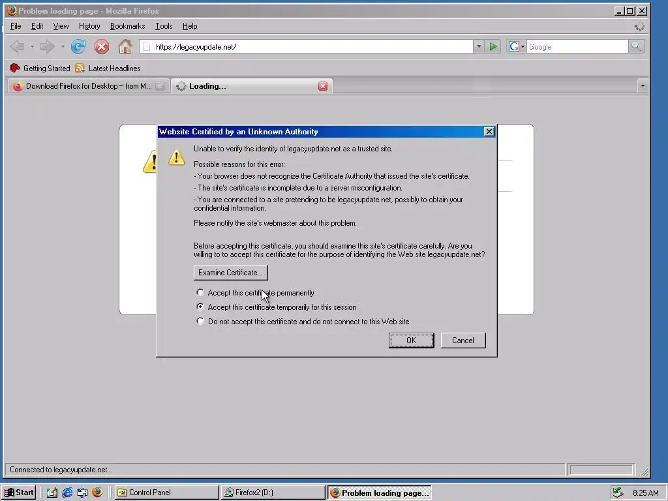The width and height of the screenshot is (668, 501).
Task: Select Accept this certificate temporarily for this session
Action: click(x=200, y=307)
